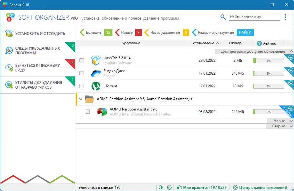
Task: Click the bug report icon in status bar
Action: pyautogui.click(x=160, y=187)
